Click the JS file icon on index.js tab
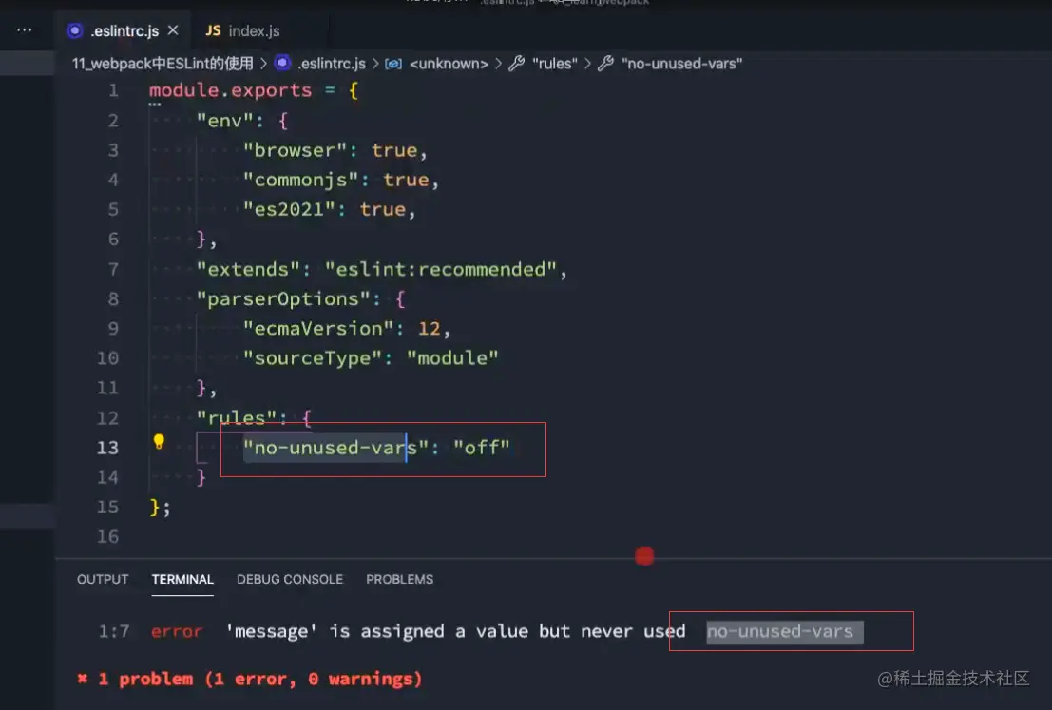The image size is (1052, 710). tap(213, 30)
